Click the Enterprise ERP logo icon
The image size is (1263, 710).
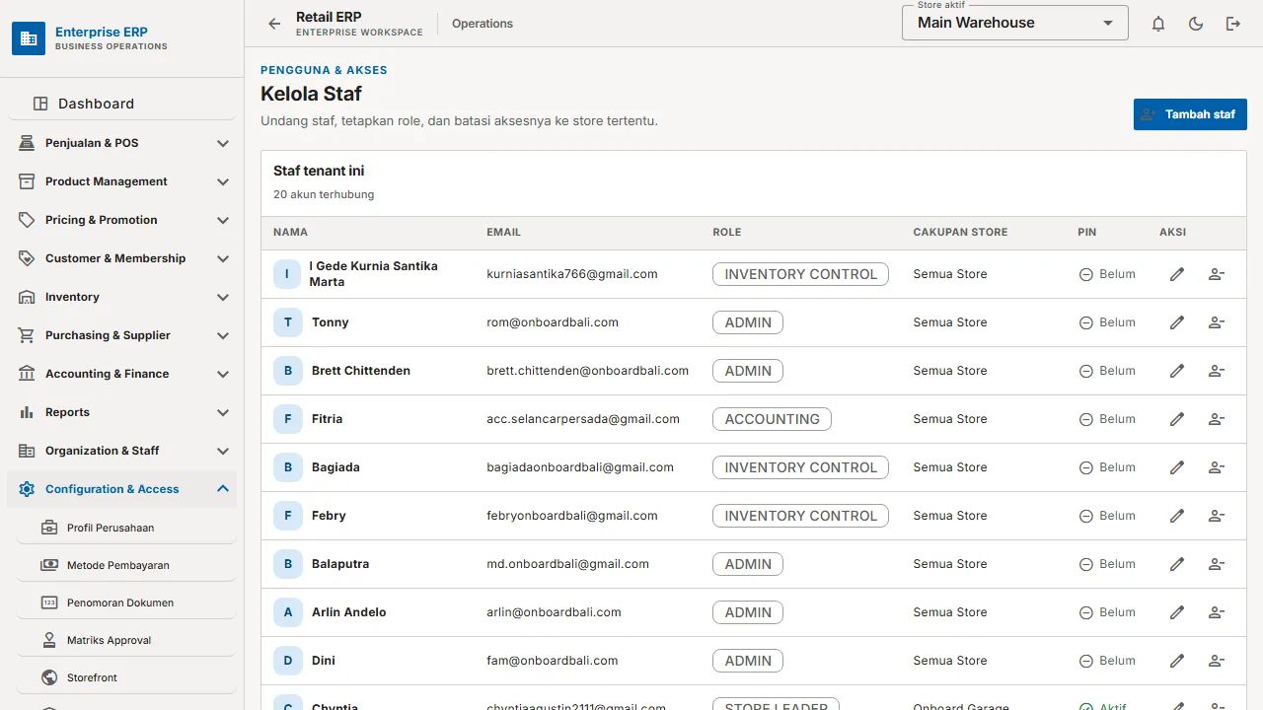[x=29, y=38]
